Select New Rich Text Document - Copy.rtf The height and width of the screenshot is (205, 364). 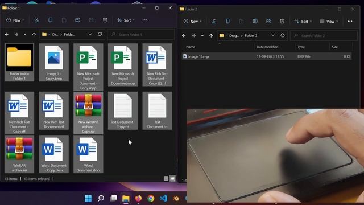[19, 113]
